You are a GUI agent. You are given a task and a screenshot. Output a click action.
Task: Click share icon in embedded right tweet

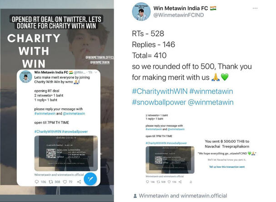click(180, 182)
